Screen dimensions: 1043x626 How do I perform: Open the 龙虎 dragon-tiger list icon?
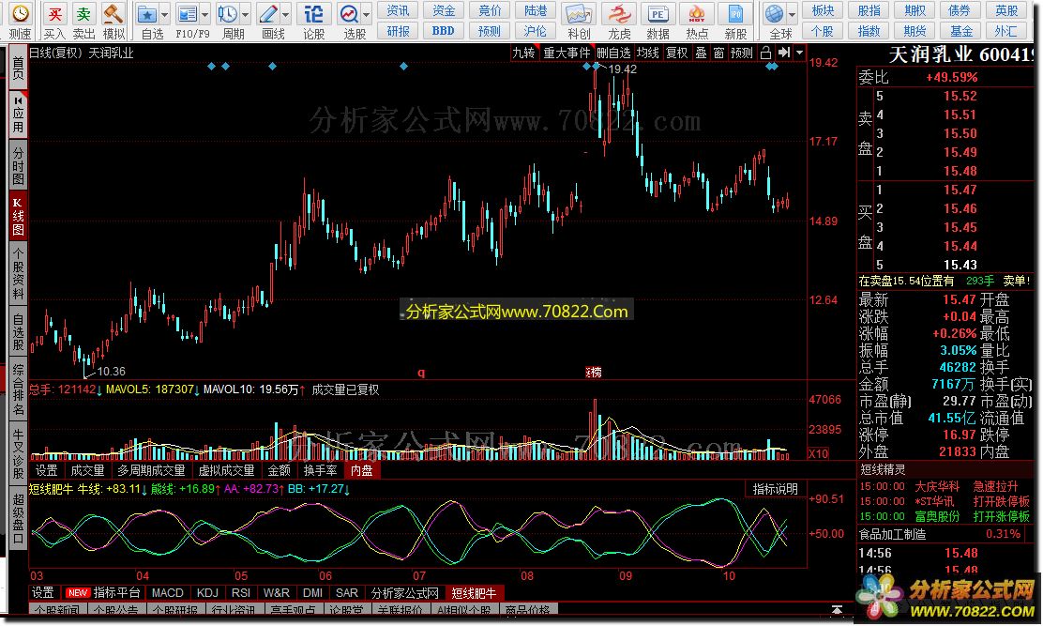point(619,13)
